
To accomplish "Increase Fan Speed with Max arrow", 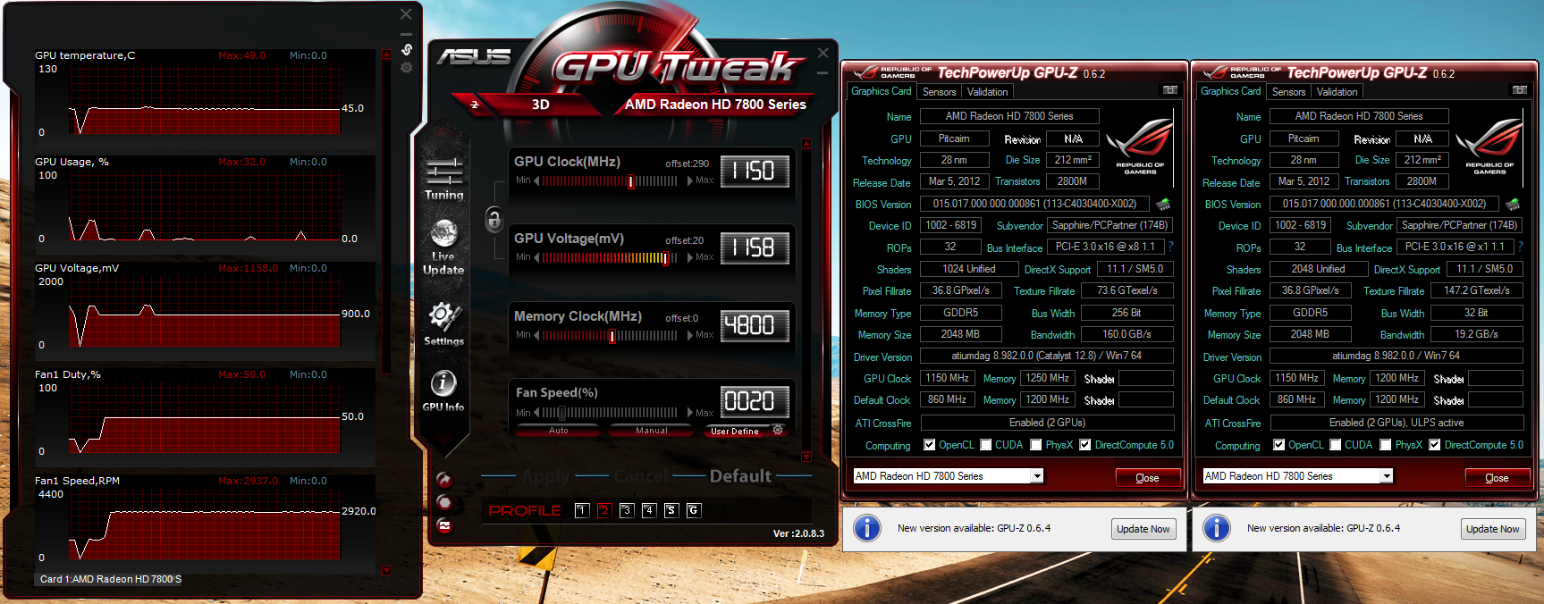I will pos(689,413).
